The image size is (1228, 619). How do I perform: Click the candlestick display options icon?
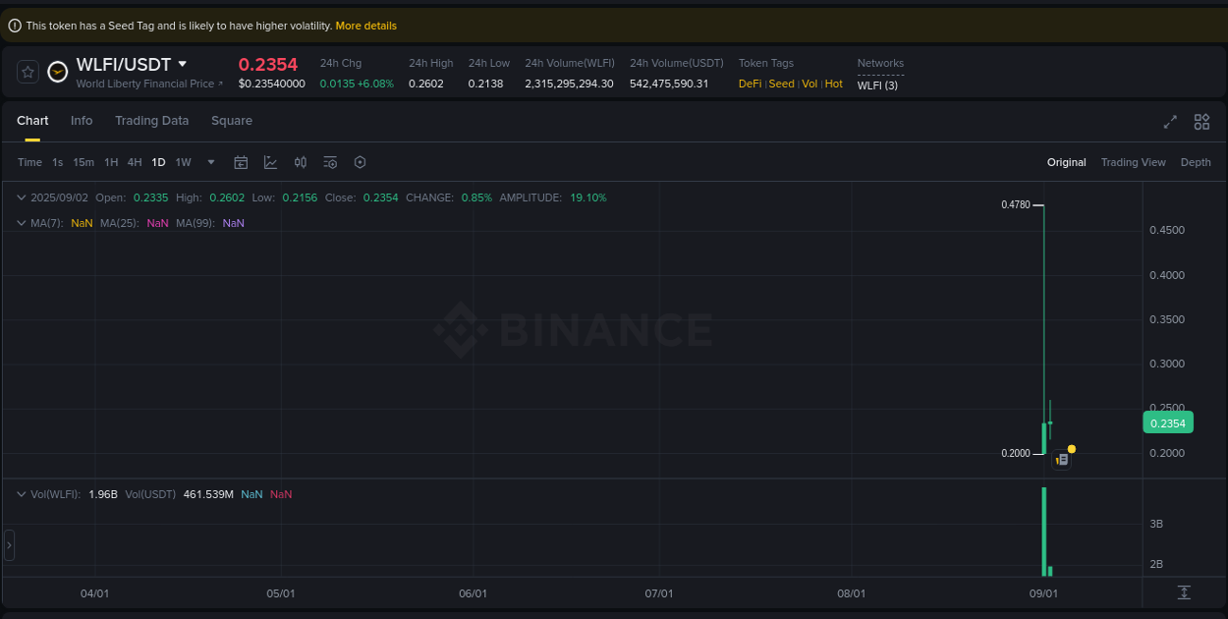pos(301,162)
